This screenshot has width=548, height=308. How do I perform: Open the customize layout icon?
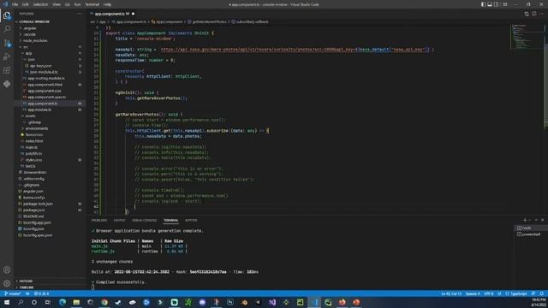pyautogui.click(x=504, y=4)
